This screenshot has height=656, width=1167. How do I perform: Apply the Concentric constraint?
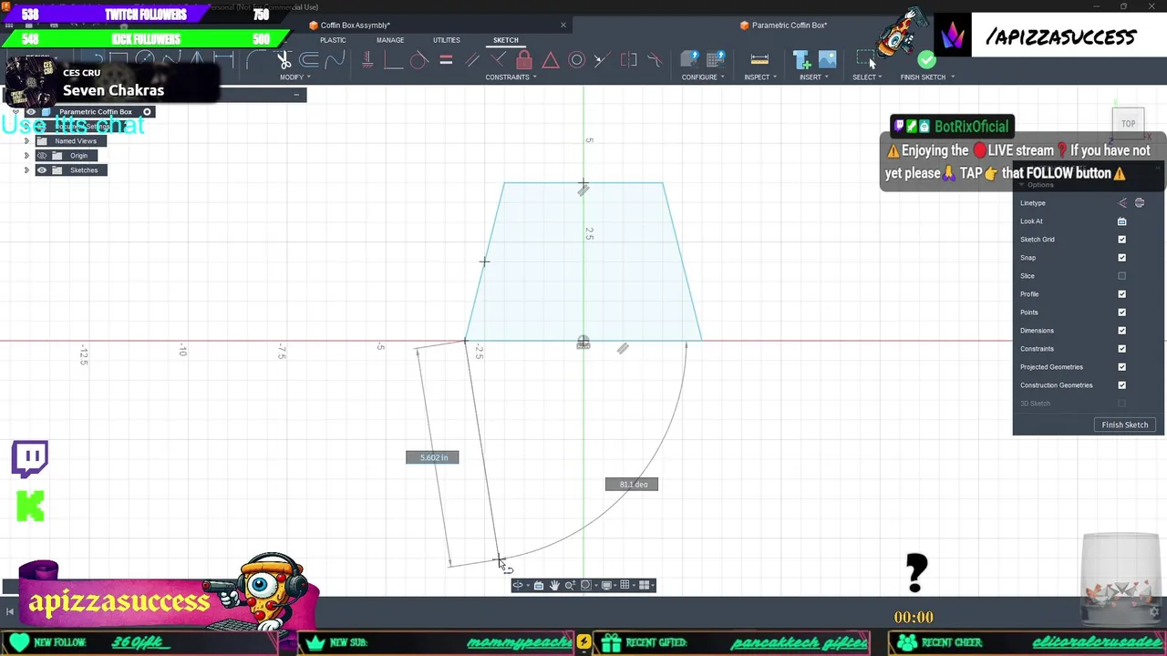576,60
